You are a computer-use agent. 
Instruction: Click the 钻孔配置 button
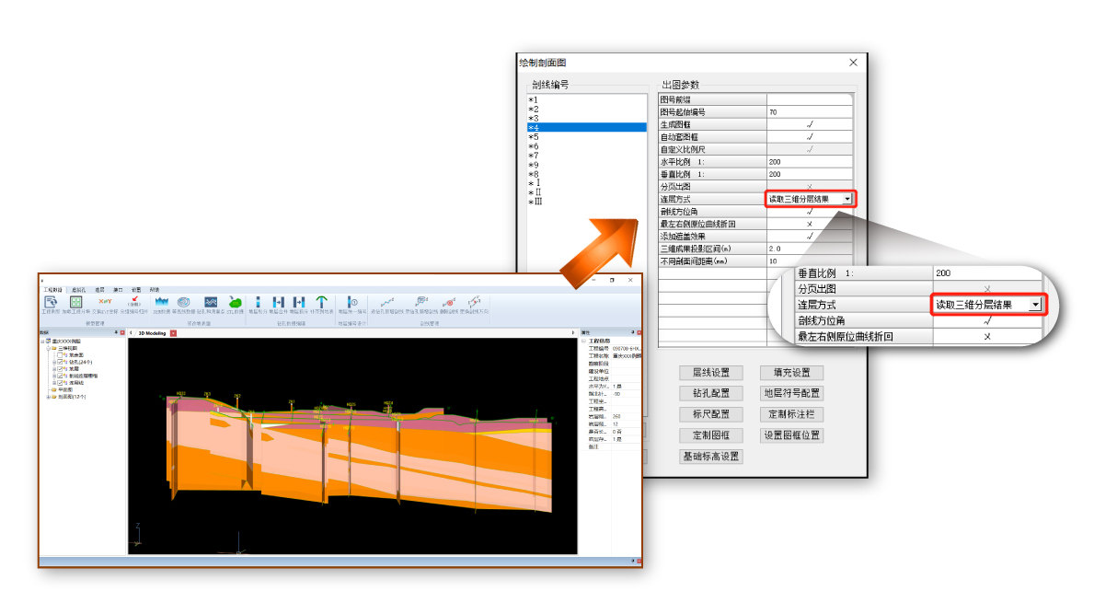[x=711, y=393]
